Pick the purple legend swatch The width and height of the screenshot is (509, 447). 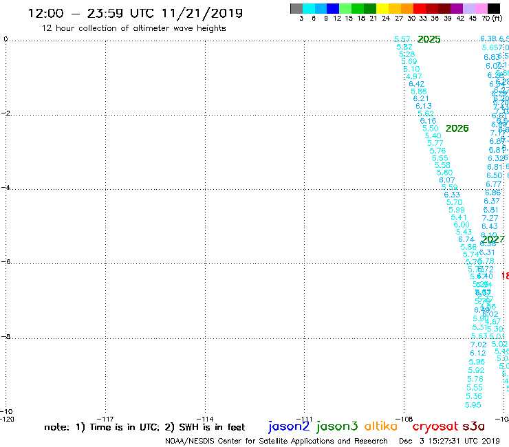(457, 8)
